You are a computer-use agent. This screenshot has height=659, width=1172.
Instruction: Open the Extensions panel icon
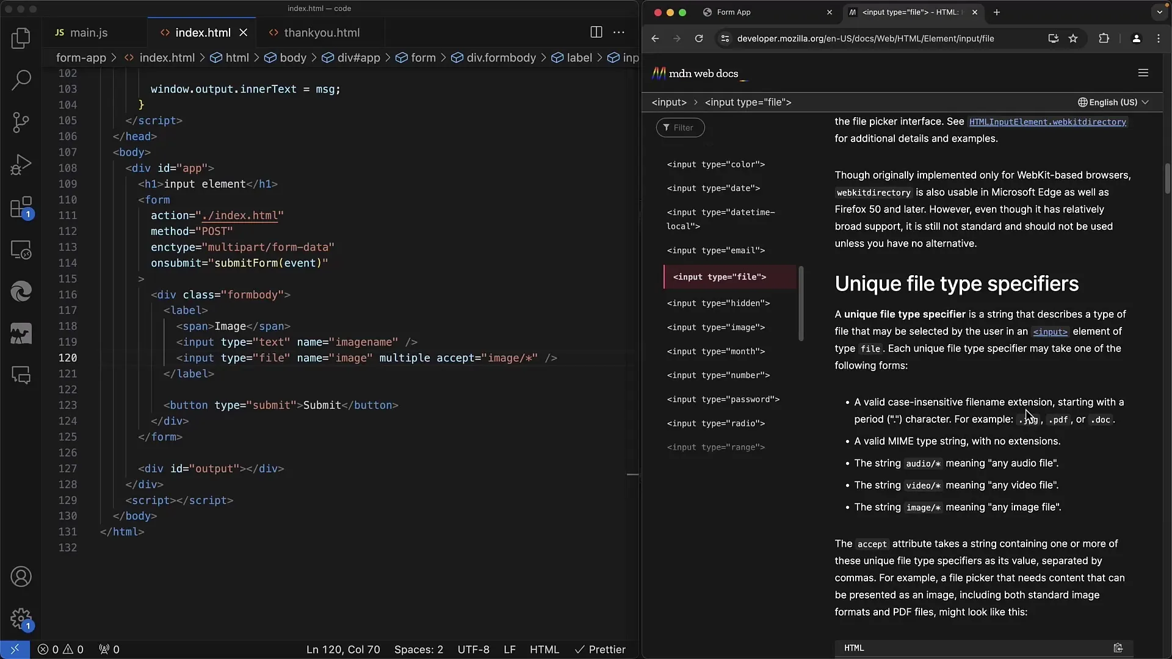[x=22, y=207]
